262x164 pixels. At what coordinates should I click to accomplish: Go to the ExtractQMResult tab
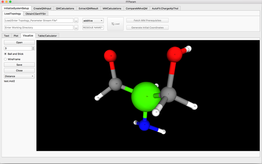[x=89, y=8]
